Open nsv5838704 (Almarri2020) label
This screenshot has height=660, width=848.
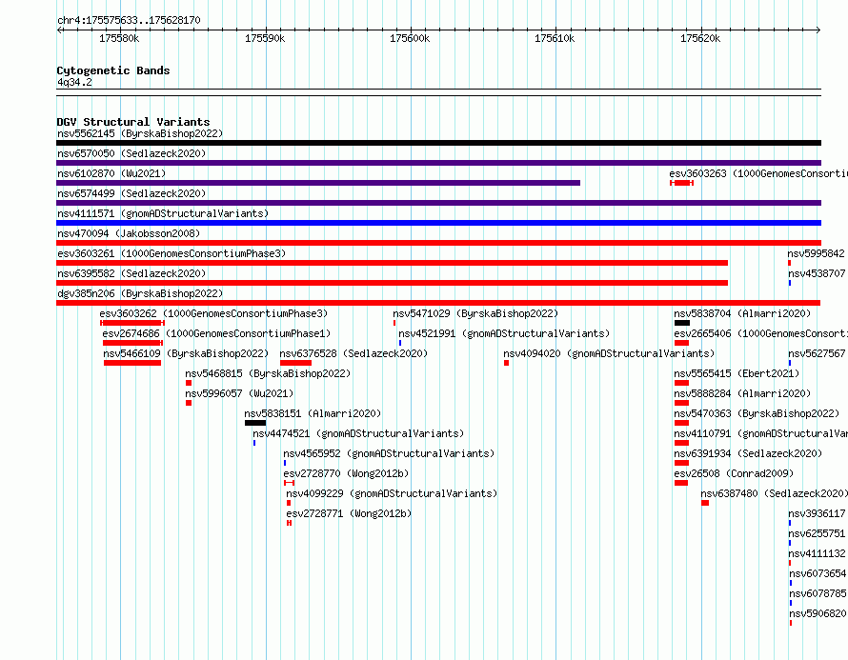pyautogui.click(x=742, y=313)
